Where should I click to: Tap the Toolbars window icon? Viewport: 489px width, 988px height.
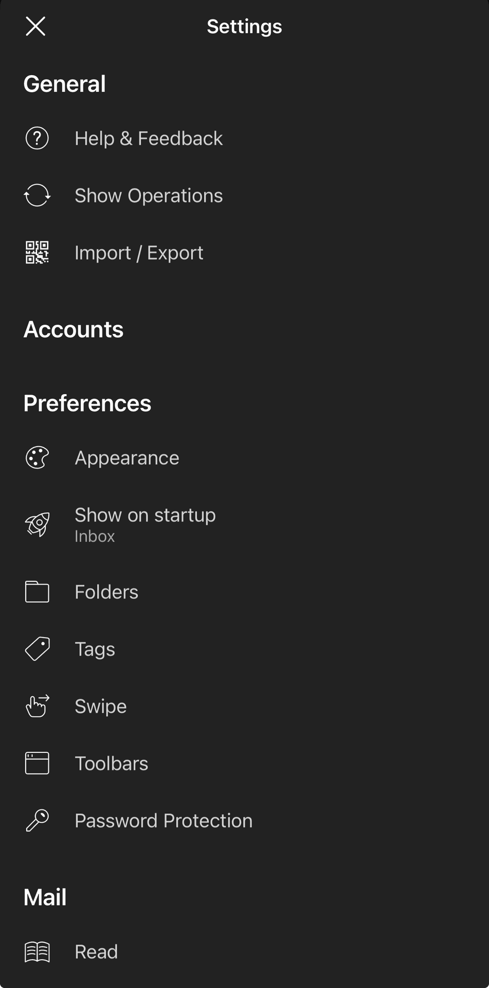(37, 763)
